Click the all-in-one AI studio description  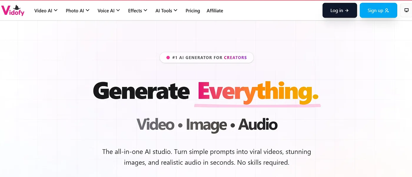click(207, 157)
